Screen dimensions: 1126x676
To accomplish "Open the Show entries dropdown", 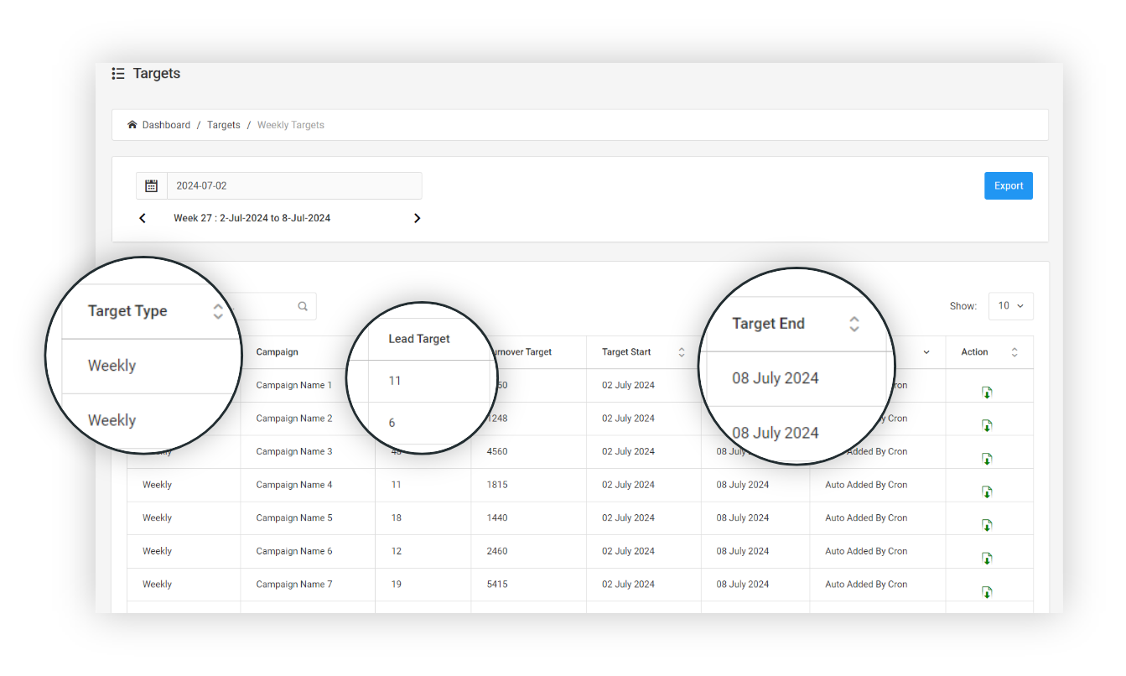I will tap(1010, 306).
